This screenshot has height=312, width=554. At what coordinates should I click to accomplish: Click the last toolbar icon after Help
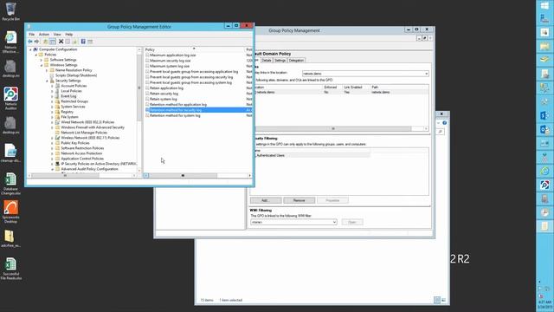pos(90,42)
